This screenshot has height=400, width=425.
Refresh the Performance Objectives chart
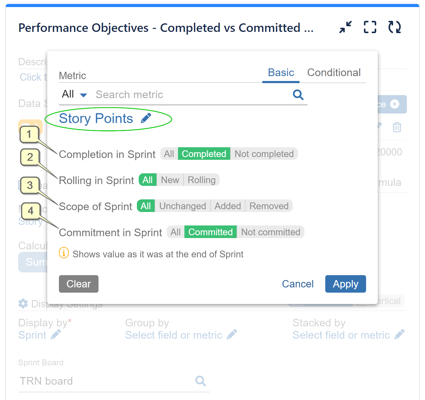[x=394, y=27]
